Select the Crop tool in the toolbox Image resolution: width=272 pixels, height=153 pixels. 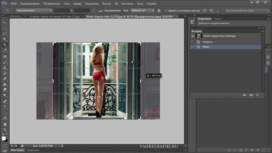[x=5, y=45]
